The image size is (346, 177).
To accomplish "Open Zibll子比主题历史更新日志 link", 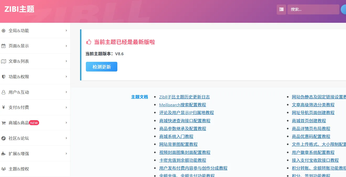I will point(184,97).
